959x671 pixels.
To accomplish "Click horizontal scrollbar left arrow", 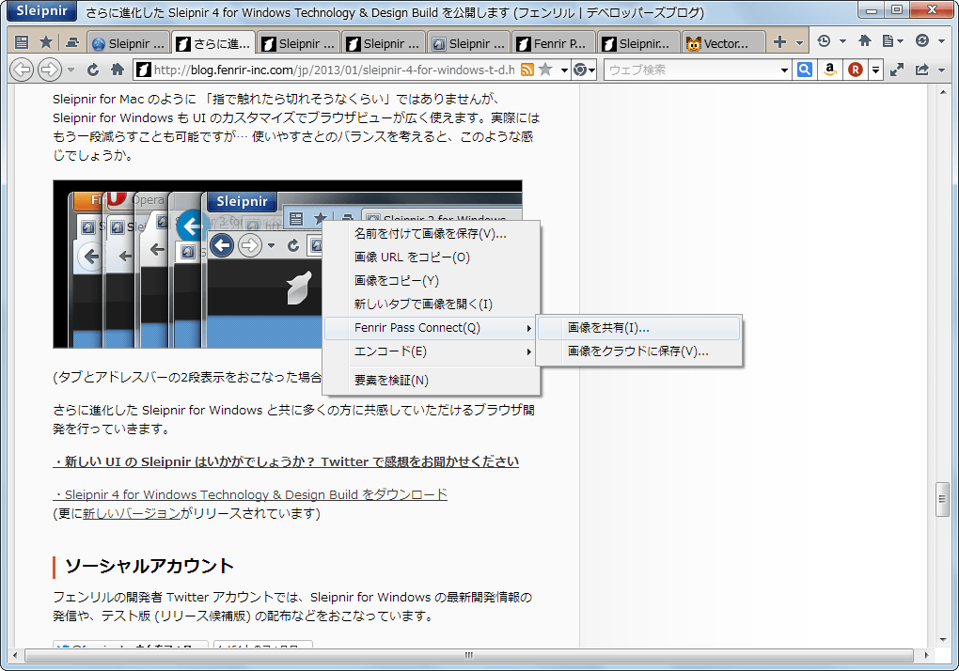I will point(15,655).
